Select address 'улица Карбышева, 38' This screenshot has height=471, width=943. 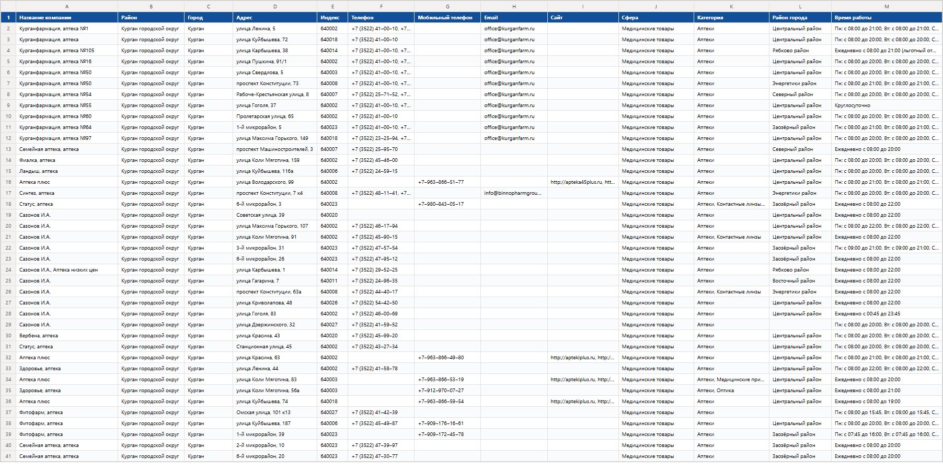(275, 51)
